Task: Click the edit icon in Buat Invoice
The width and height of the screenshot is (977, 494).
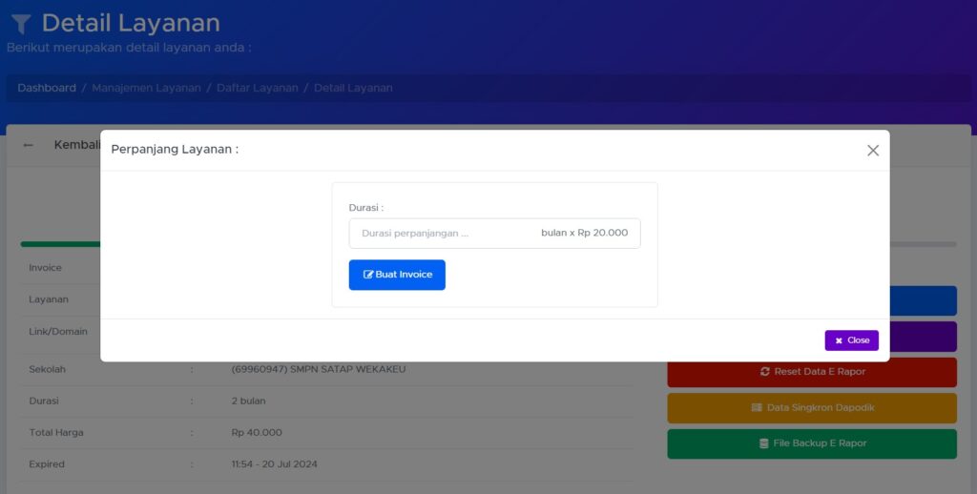Action: pos(368,274)
